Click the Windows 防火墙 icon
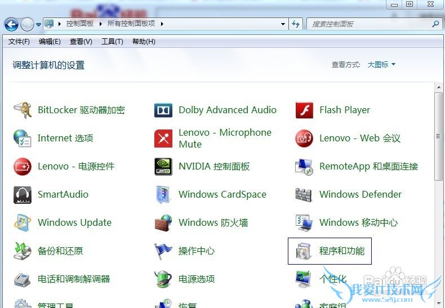The image size is (445, 308). tap(163, 222)
